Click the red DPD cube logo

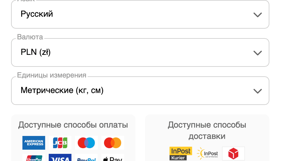pos(233,154)
